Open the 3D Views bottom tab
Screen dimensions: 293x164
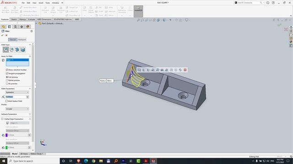click(24, 154)
